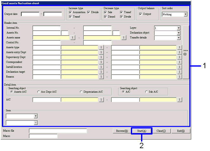Open second lookup for Assets entry Dept

point(180,52)
